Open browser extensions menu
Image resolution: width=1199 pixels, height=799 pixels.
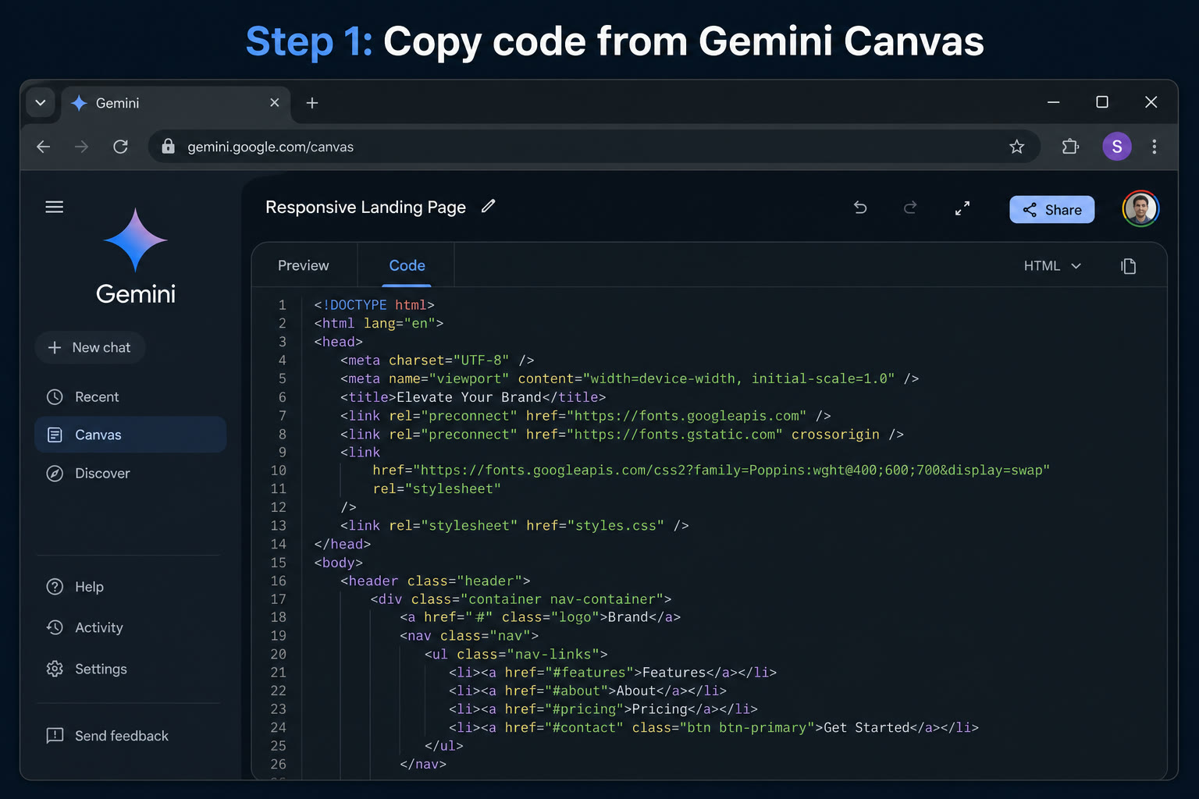click(1070, 146)
